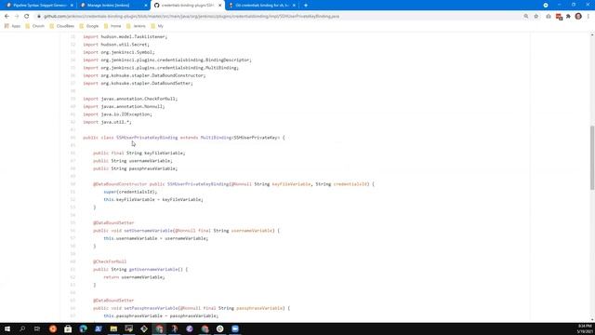This screenshot has height=335, width=595.
Task: Switch to Git credentials binding tab
Action: pyautogui.click(x=262, y=6)
